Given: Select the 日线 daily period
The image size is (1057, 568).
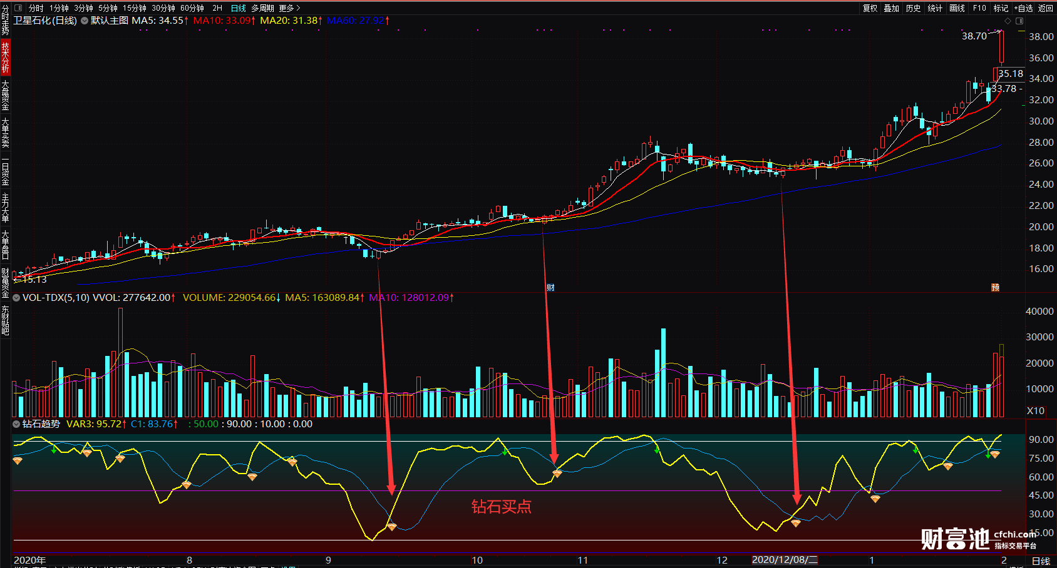Looking at the screenshot, I should (x=239, y=8).
